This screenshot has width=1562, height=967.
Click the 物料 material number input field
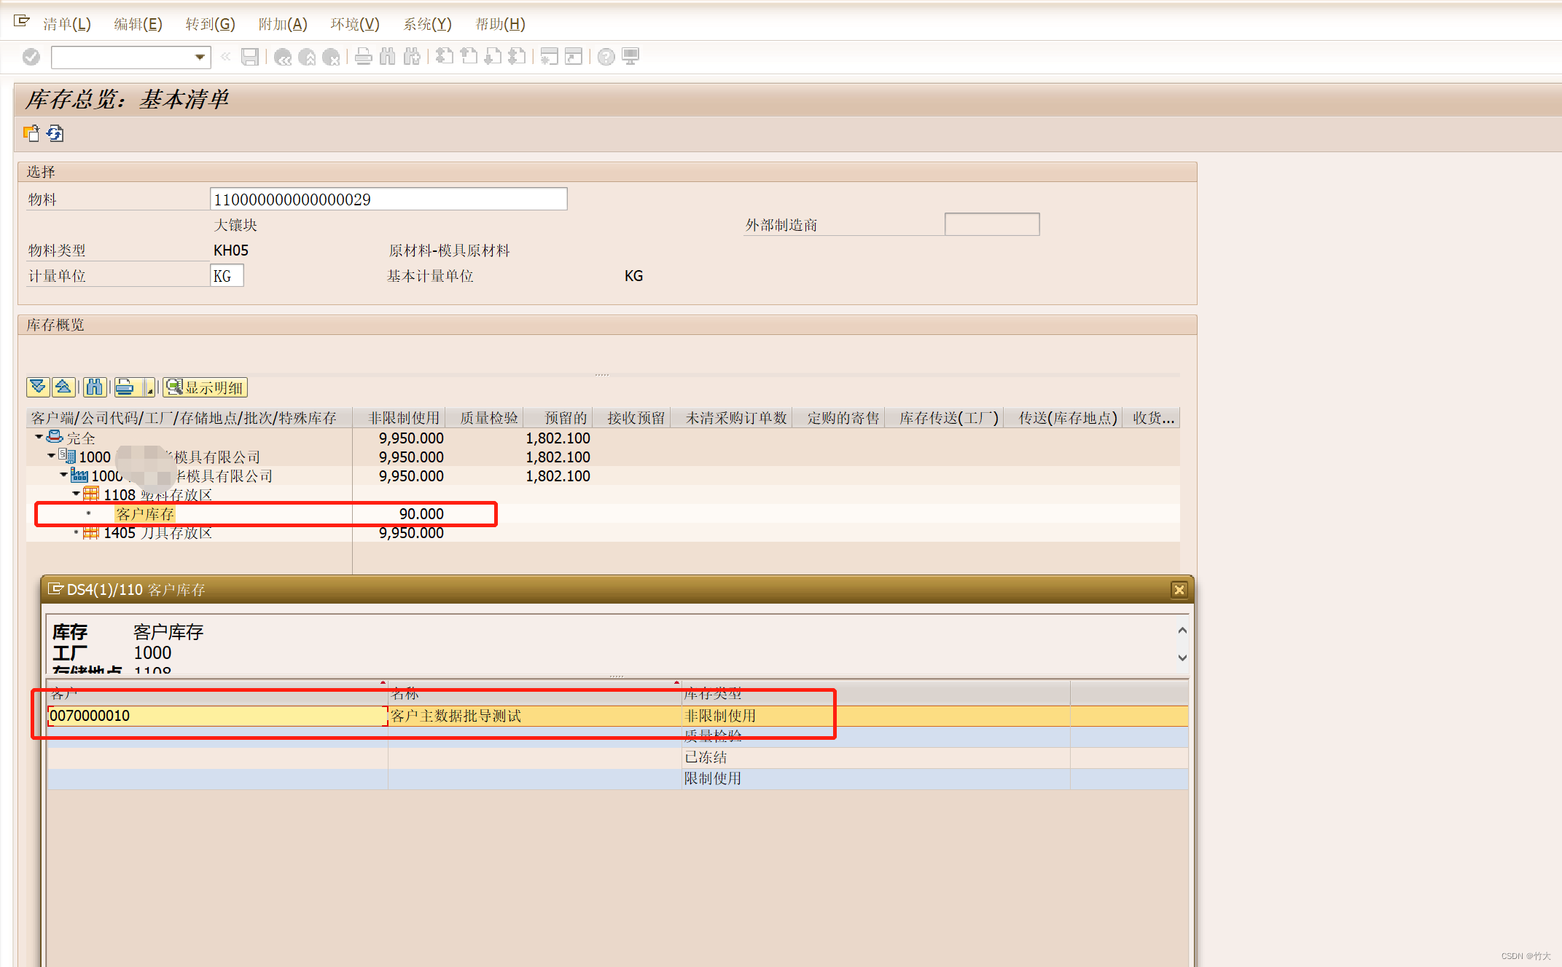[x=388, y=199]
